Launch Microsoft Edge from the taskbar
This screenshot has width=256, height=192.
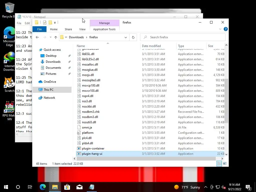pyautogui.click(x=43, y=187)
